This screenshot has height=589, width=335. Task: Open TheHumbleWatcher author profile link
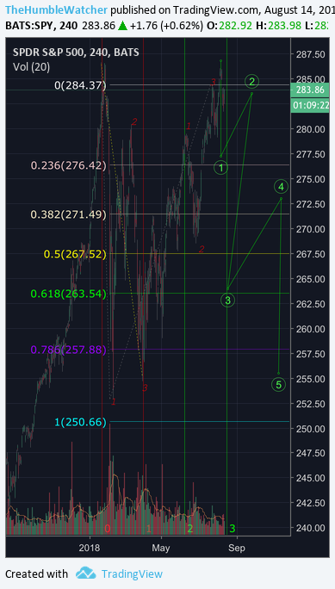56,9
